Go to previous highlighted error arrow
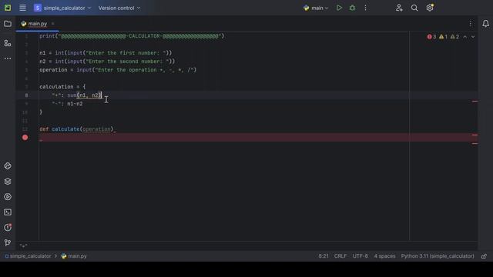 [465, 37]
